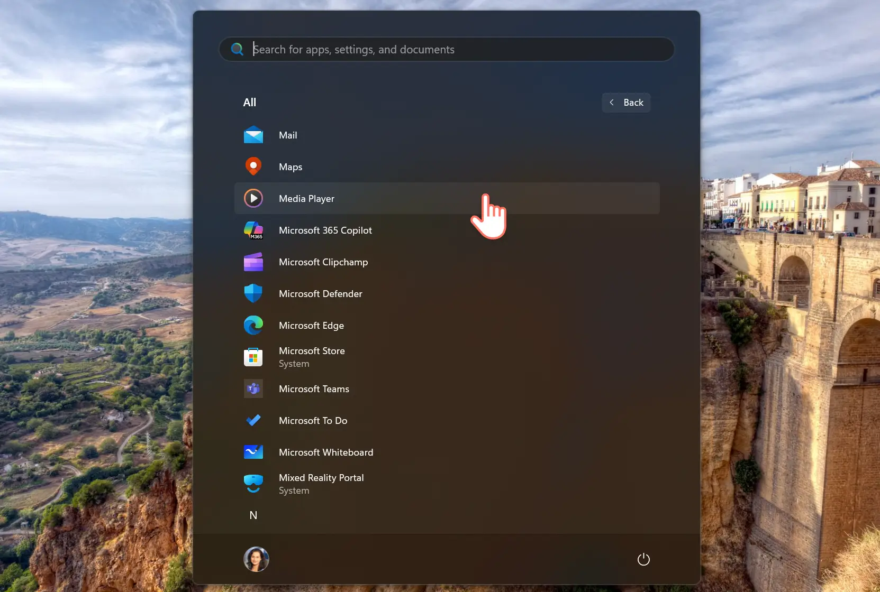Jump to letters via the N header

pos(253,515)
